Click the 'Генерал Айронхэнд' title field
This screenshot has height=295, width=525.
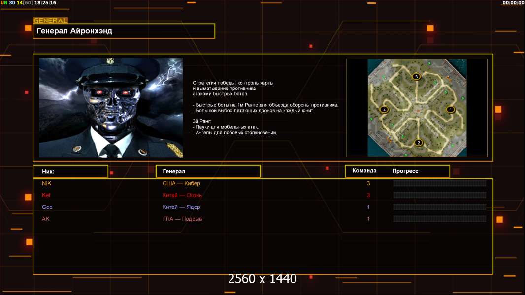click(124, 31)
